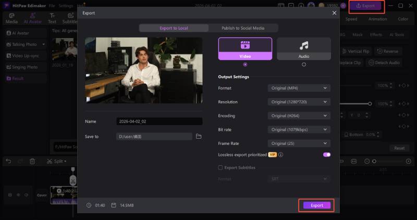417x220 pixels.
Task: Click the VIP badge on Lossless export
Action: tap(272, 154)
